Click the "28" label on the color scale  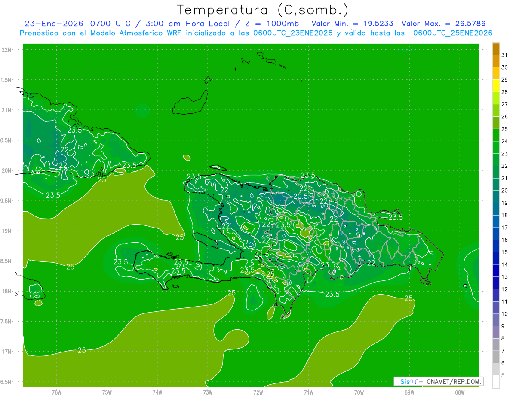[505, 92]
